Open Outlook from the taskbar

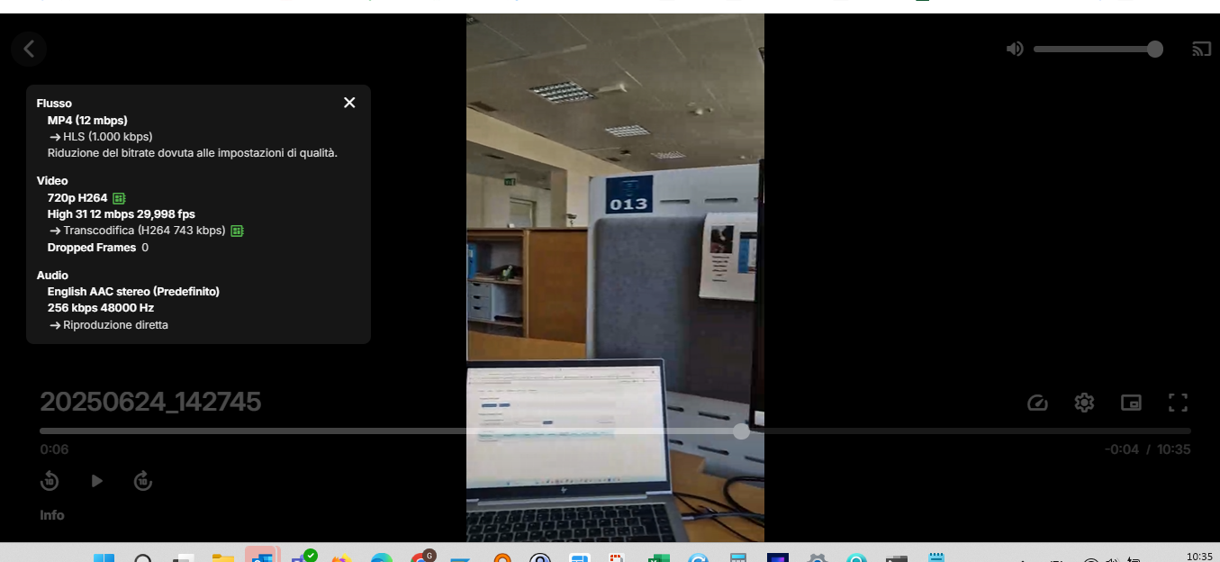(x=262, y=557)
